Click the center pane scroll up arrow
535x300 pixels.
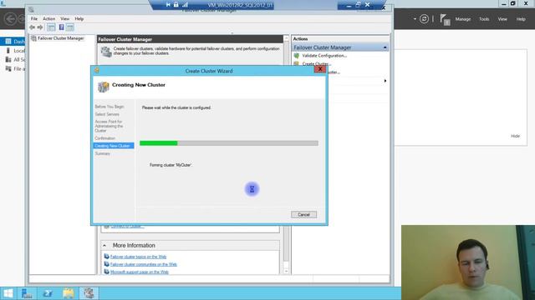tap(286, 38)
